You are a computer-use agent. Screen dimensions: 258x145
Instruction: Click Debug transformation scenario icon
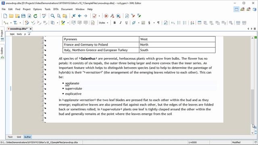(x=118, y=16)
